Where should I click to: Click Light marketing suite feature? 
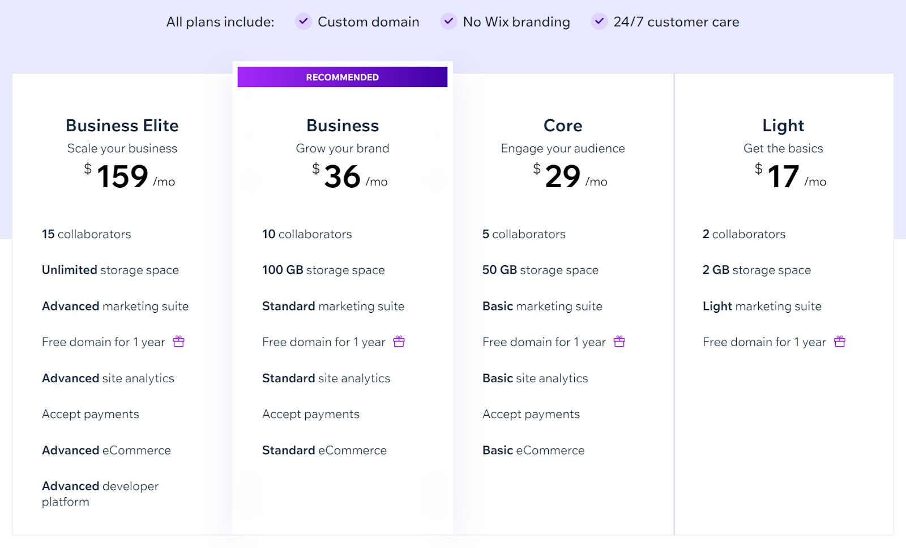pyautogui.click(x=762, y=306)
